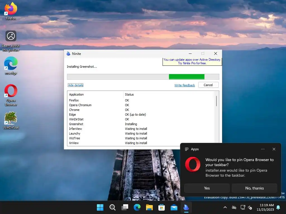The width and height of the screenshot is (286, 214).
Task: Choose No, thanks on pin prompt
Action: click(x=254, y=188)
